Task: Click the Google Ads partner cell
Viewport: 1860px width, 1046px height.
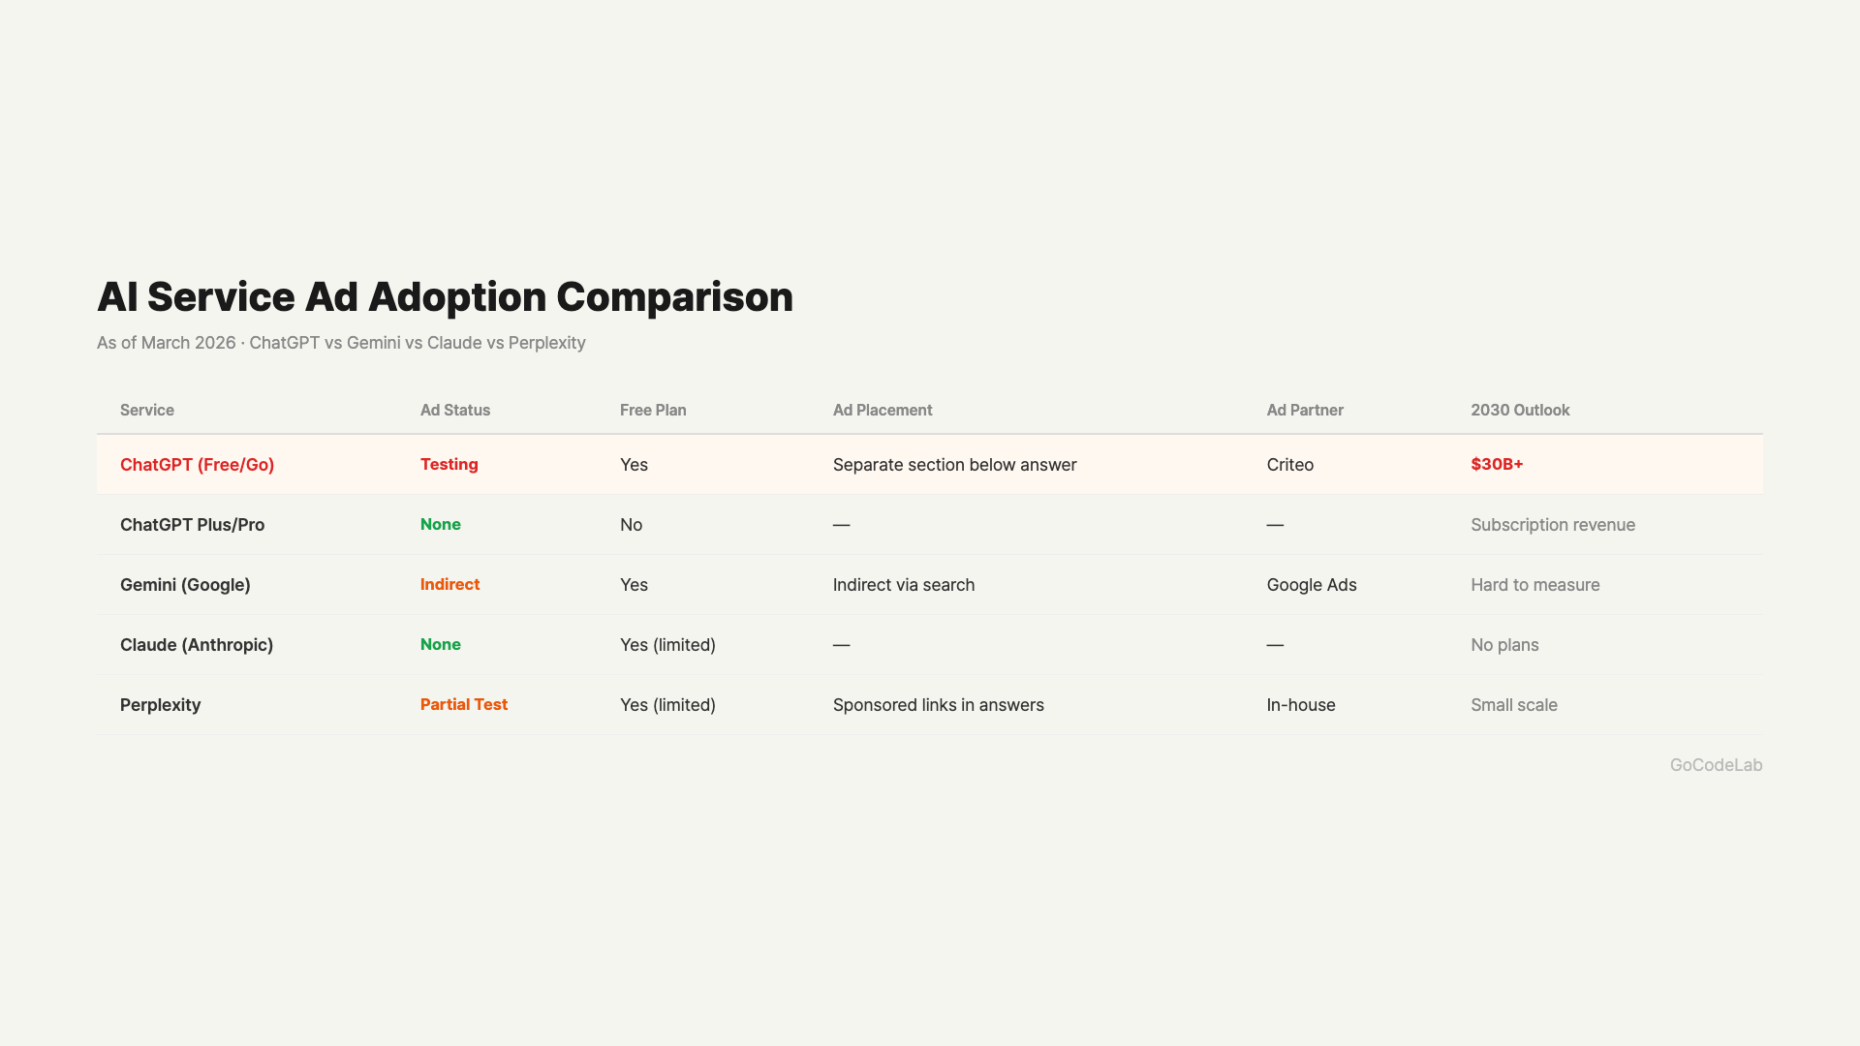Action: pos(1311,585)
